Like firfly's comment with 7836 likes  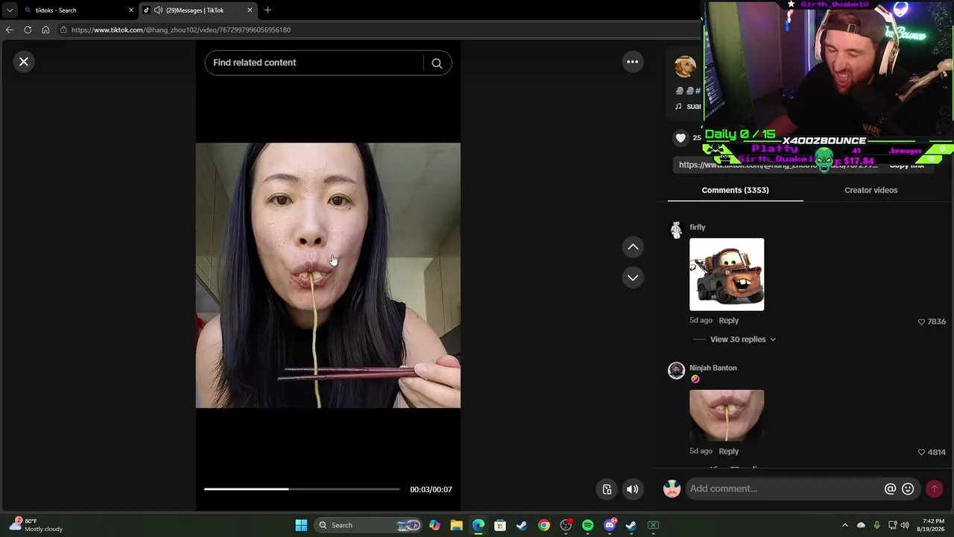(921, 321)
